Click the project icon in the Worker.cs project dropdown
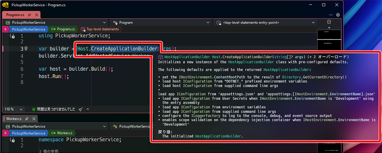 (8, 126)
